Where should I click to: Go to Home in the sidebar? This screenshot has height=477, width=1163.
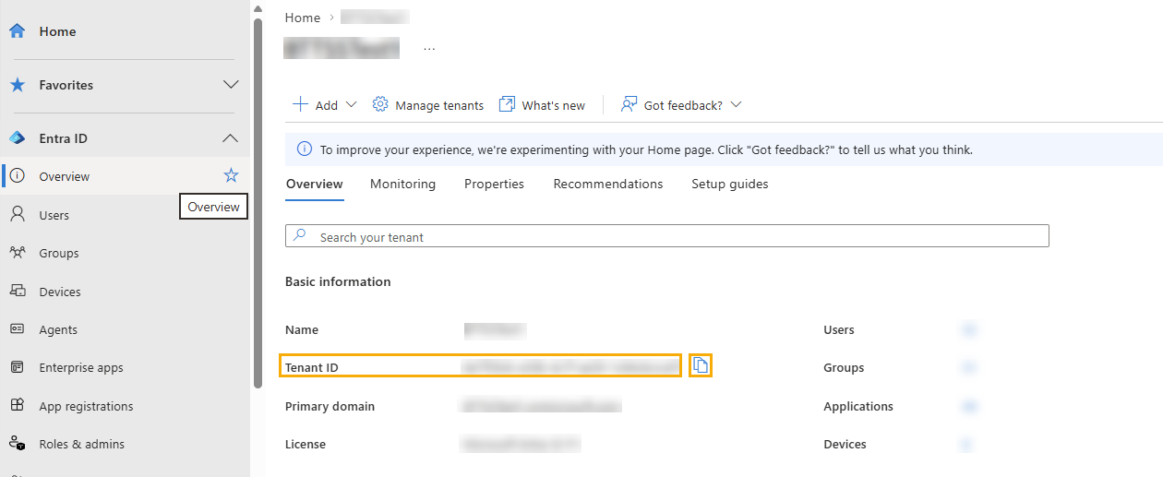click(x=125, y=31)
